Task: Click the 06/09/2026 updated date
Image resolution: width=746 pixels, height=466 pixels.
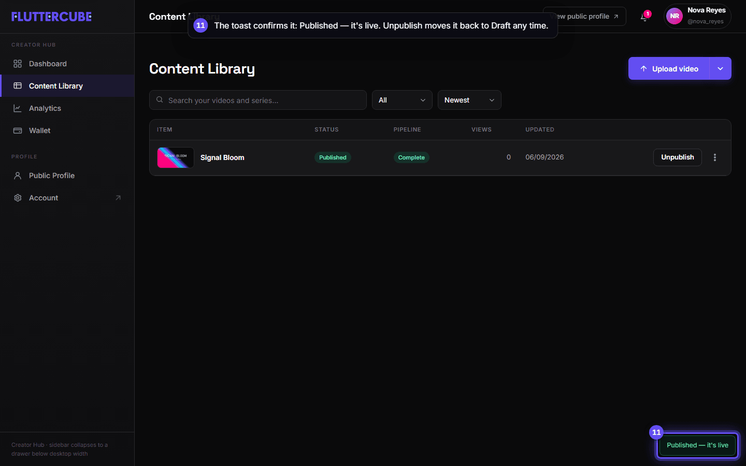Action: point(544,157)
